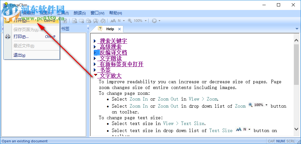Expand the triangle beside 反编译文档
This screenshot has width=301, height=144.
[x=95, y=52]
